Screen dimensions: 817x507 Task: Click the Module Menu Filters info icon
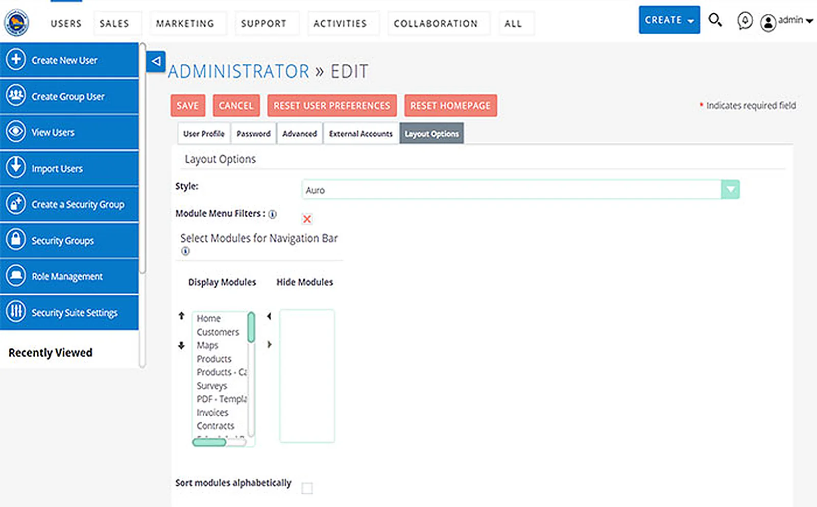[273, 214]
